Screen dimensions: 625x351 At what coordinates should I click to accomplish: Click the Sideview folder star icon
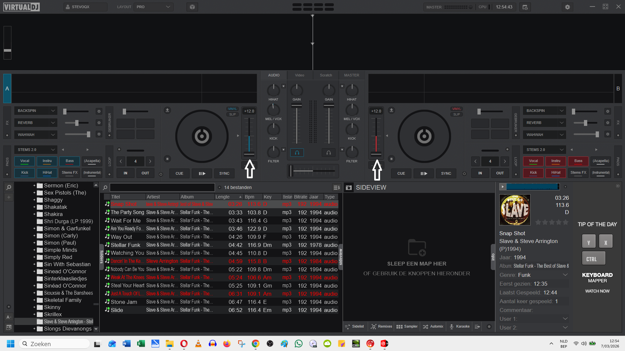349,188
